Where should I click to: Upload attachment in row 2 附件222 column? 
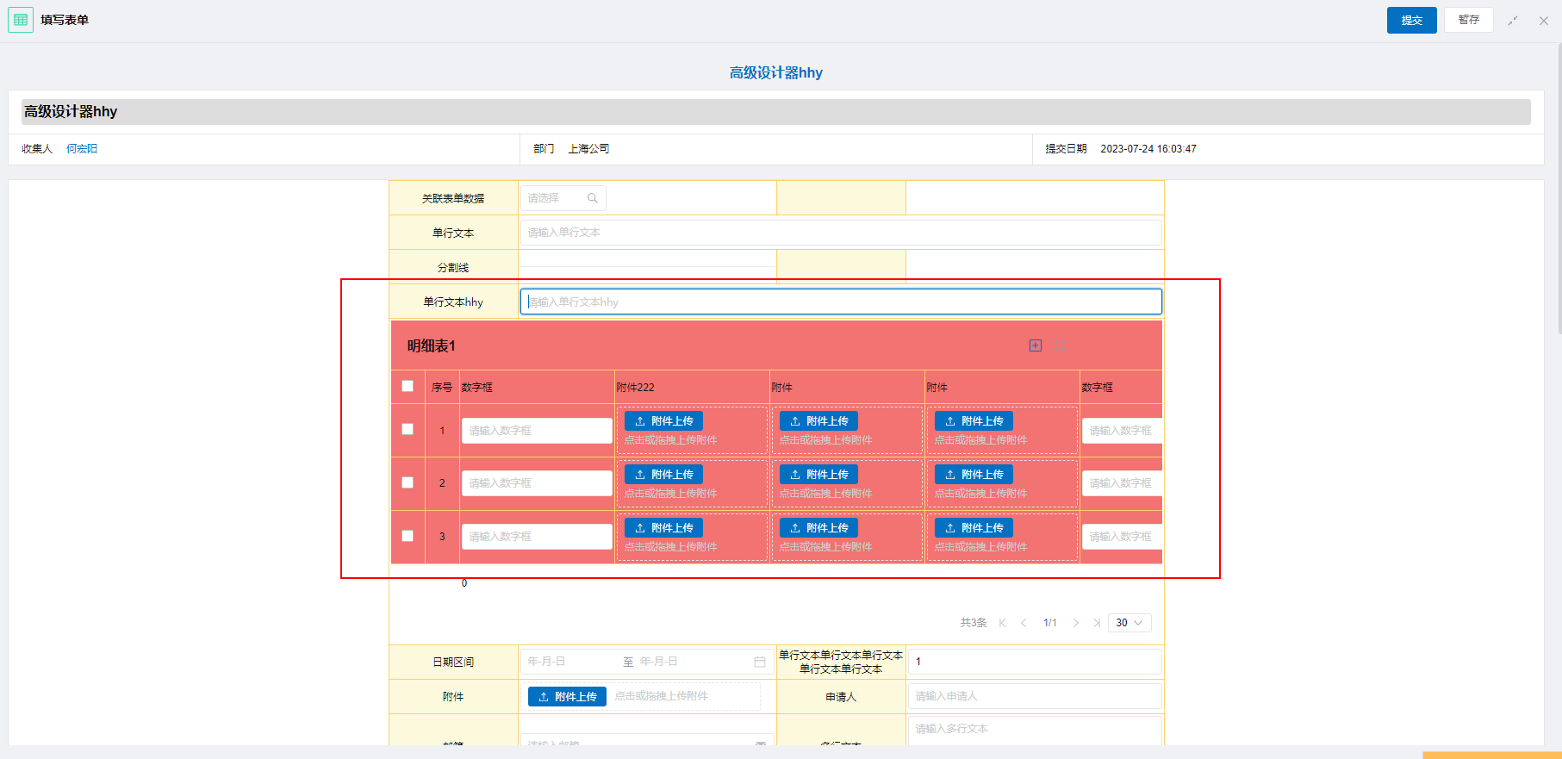663,475
